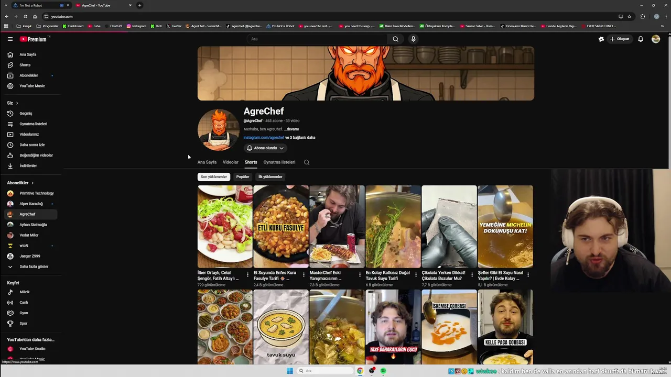This screenshot has height=377, width=671.
Task: Open Spotify from the taskbar
Action: point(383,371)
